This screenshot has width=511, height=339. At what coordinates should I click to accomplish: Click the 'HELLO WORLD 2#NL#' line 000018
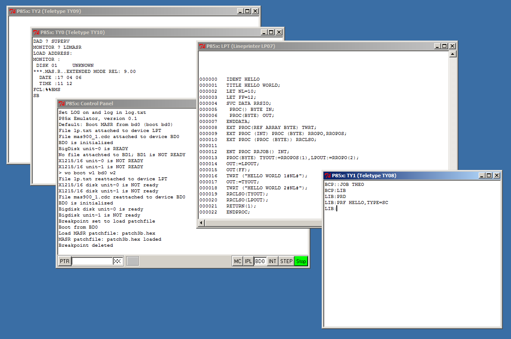point(254,188)
